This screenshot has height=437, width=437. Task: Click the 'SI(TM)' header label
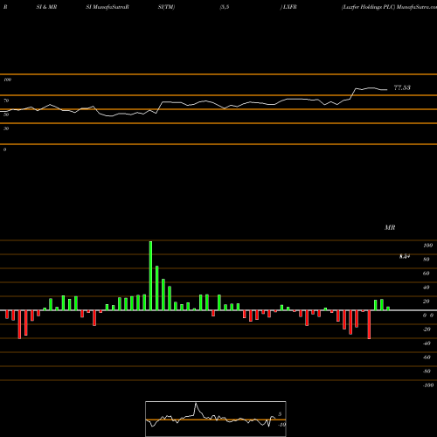166,7
